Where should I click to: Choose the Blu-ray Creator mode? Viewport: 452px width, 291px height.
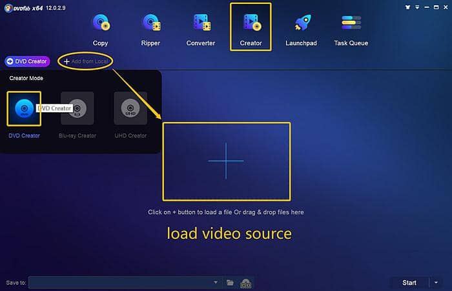click(77, 108)
